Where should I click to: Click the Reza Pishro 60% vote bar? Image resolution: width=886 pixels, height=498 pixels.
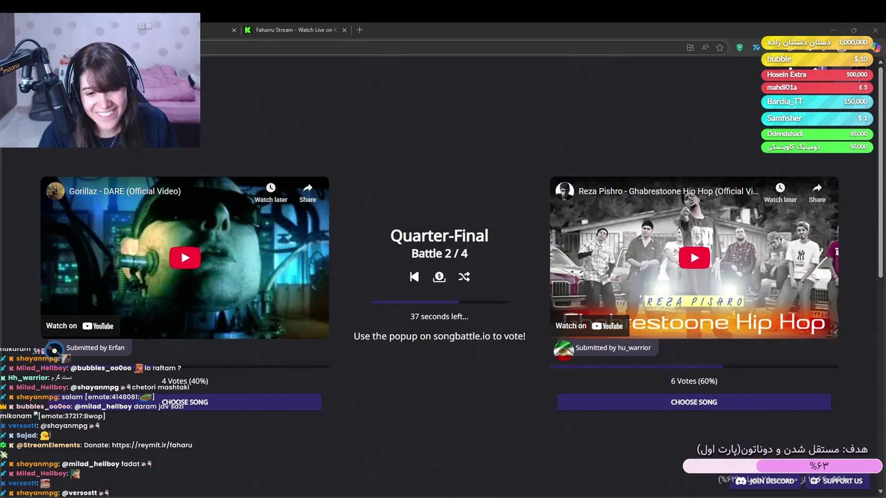coord(694,367)
